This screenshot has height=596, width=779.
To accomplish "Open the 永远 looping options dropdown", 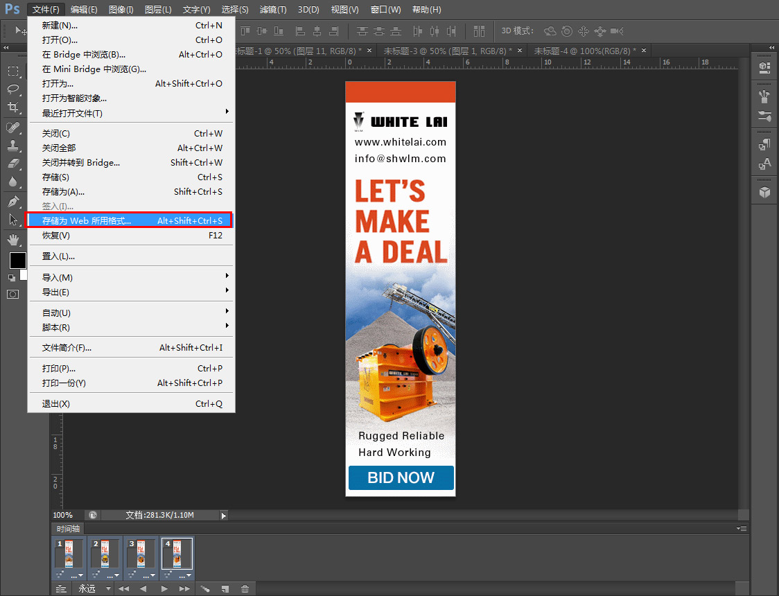I will [x=94, y=588].
